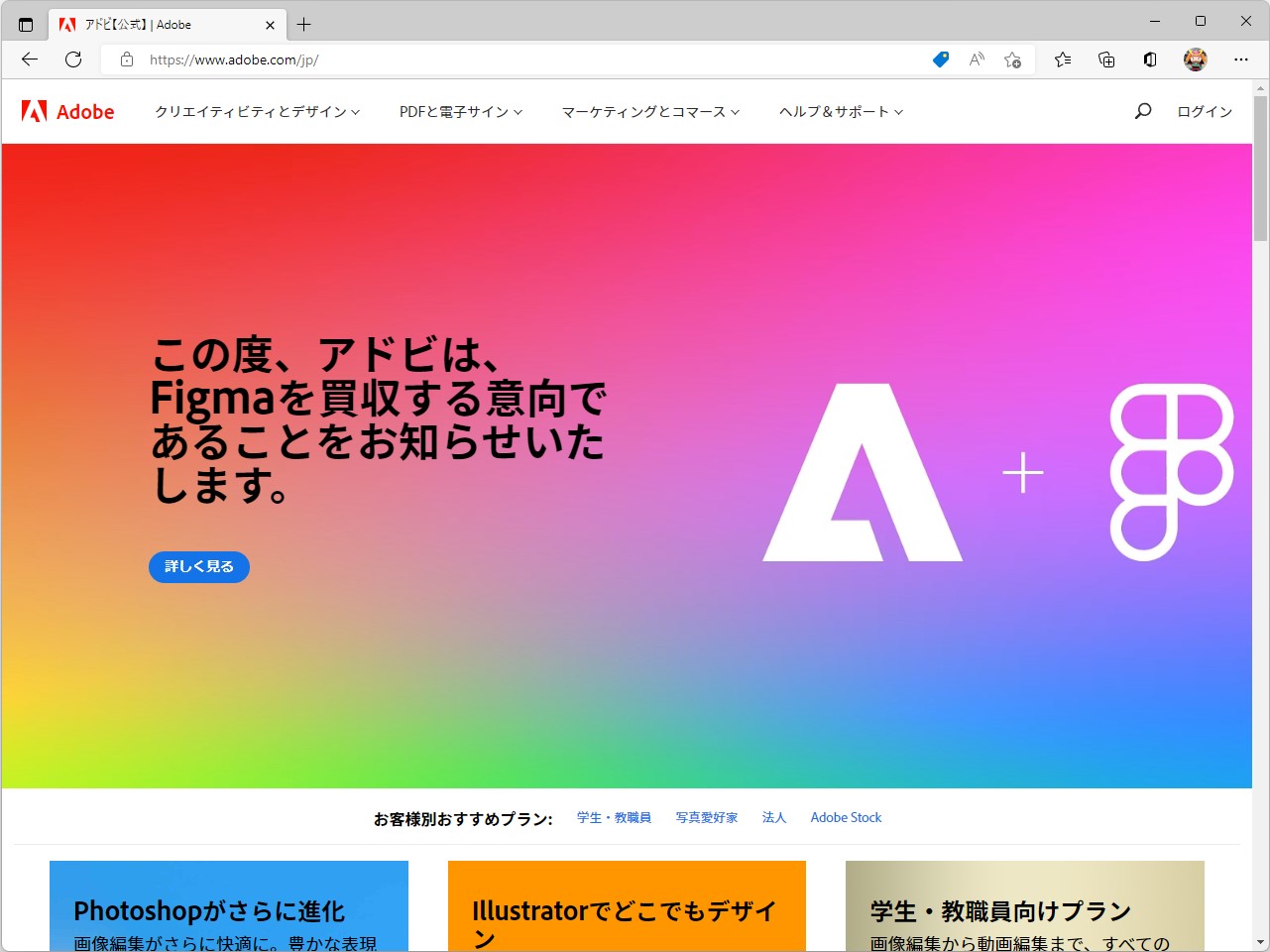Open the search magnifier on the Adobe navbar
The image size is (1270, 952).
point(1142,111)
